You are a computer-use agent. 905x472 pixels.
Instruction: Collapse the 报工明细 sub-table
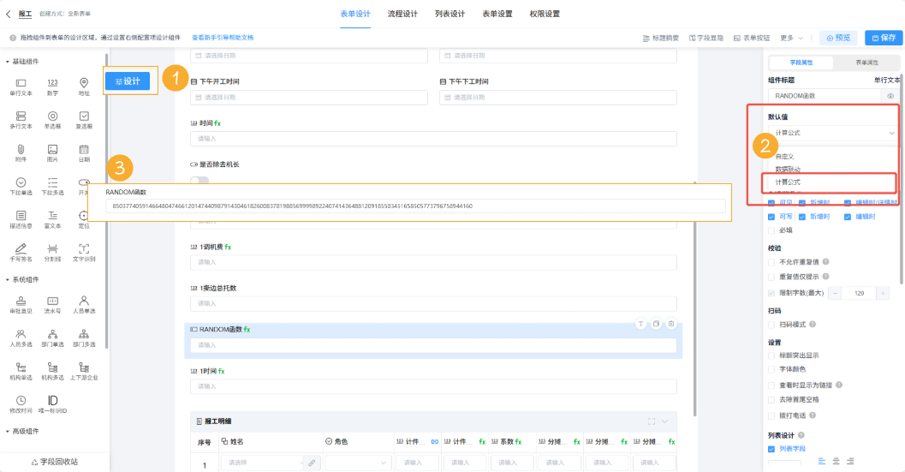(x=665, y=421)
